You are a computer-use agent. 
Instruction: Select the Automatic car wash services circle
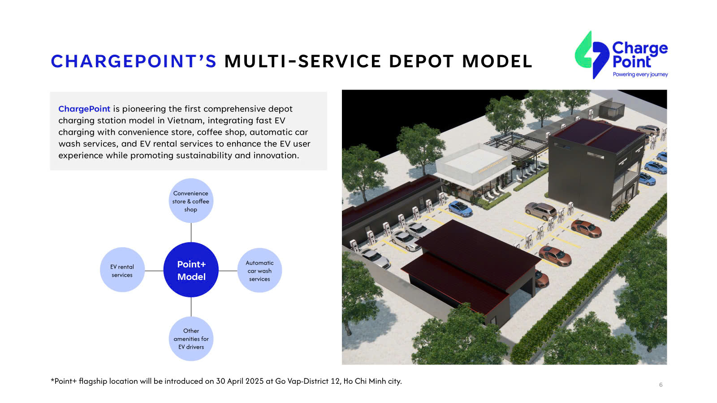[x=259, y=270]
